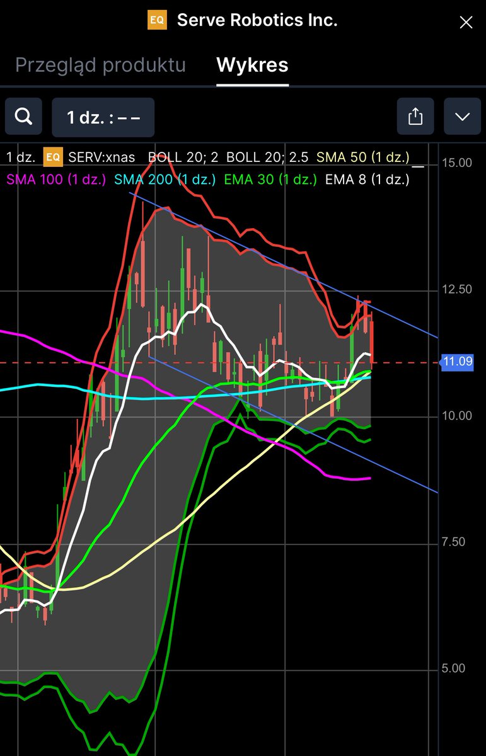Click the EQ badge beside SERV:xnas
This screenshot has width=486, height=756.
click(x=52, y=156)
